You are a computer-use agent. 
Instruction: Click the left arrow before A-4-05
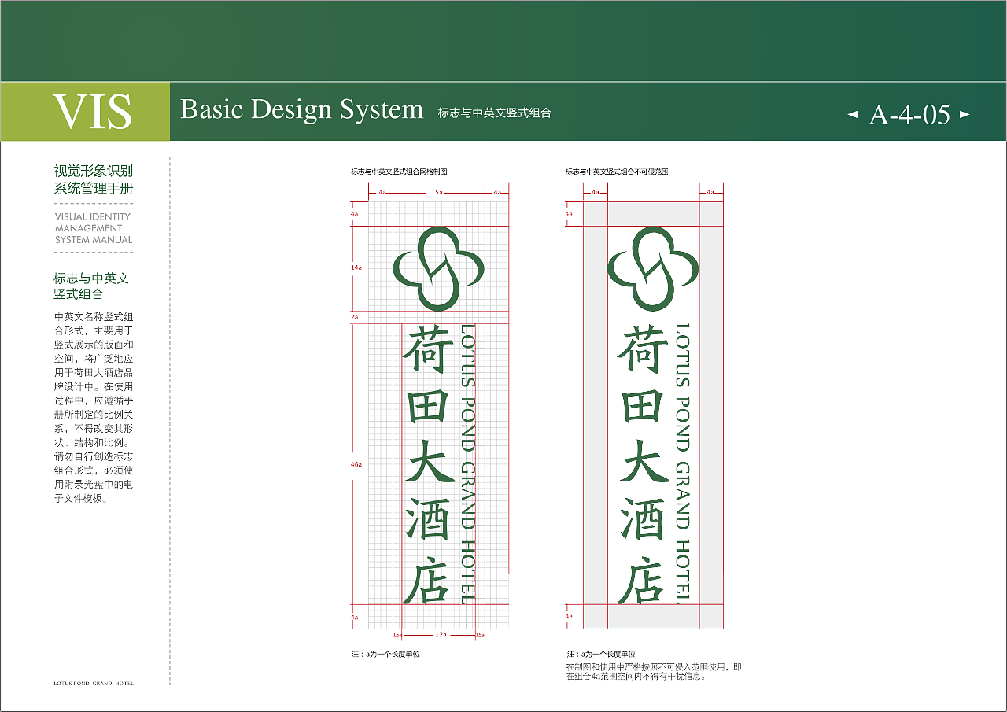point(853,115)
